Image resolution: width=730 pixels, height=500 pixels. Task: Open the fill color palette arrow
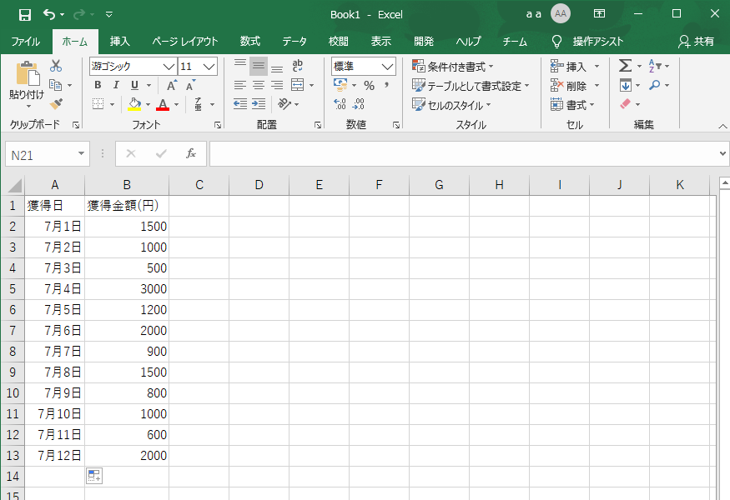click(148, 105)
